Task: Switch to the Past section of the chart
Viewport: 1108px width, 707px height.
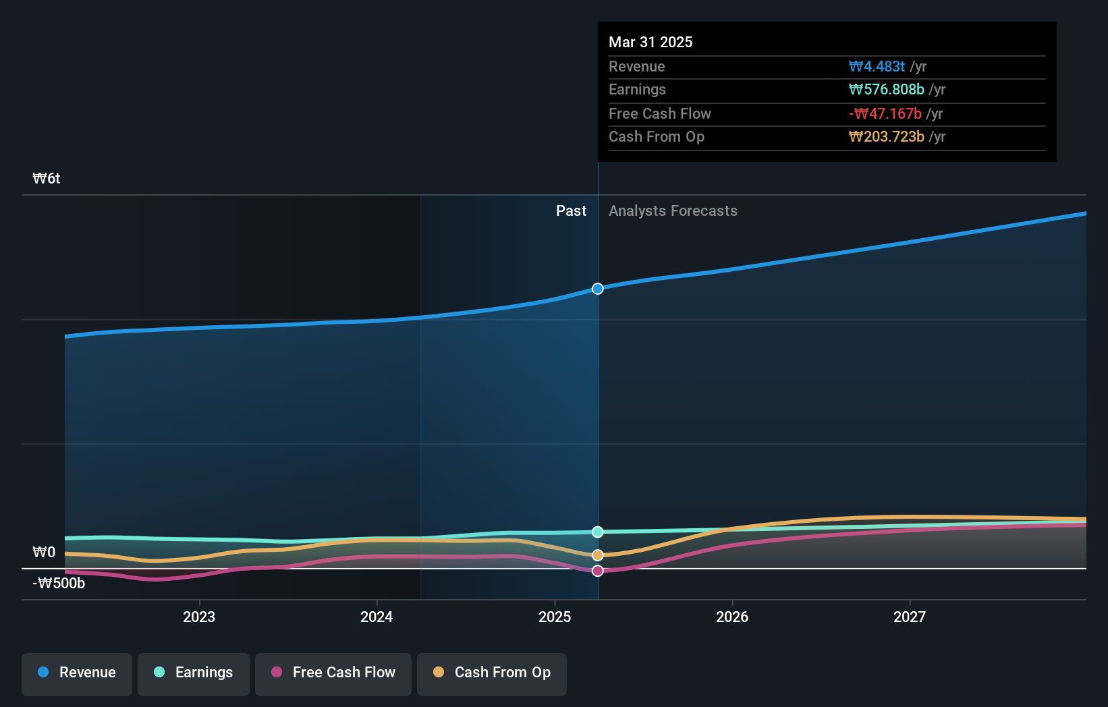Action: pyautogui.click(x=572, y=210)
